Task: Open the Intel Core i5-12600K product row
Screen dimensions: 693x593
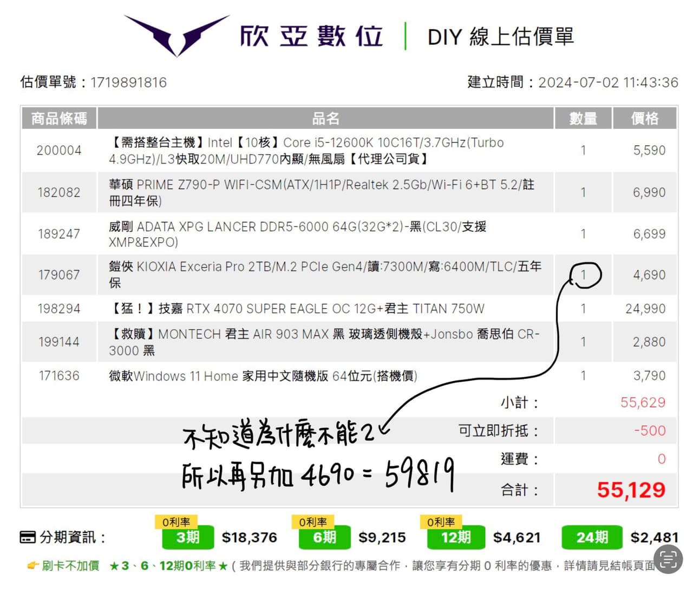Action: click(x=306, y=151)
